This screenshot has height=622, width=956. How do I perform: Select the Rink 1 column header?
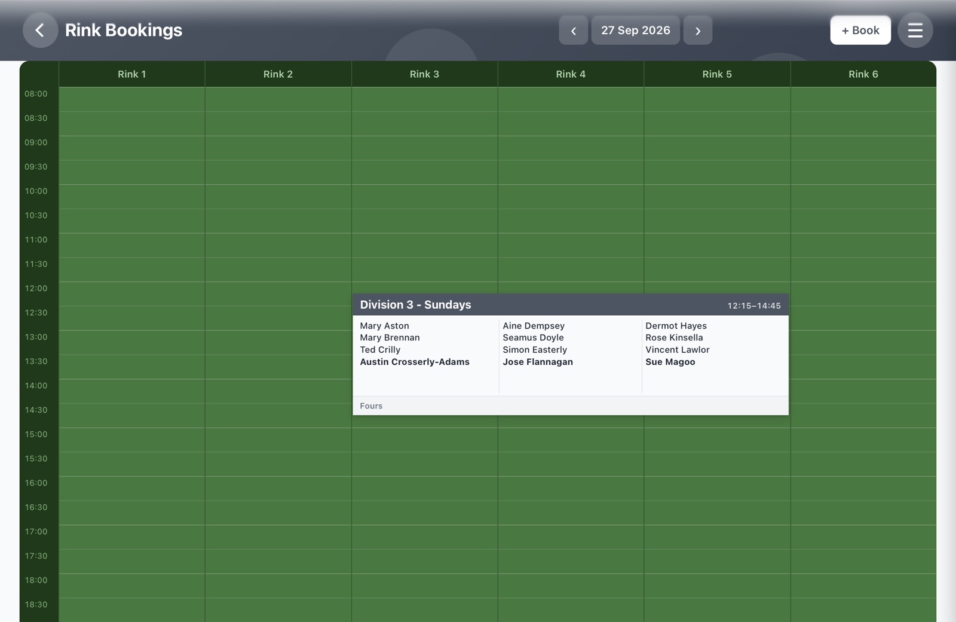(x=131, y=74)
